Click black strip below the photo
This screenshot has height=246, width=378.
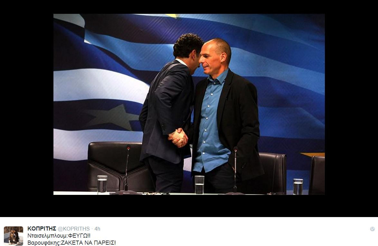tap(189, 206)
